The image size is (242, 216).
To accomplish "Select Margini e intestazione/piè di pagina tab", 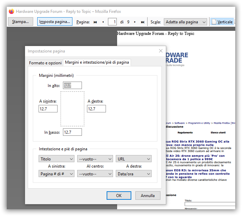I will [x=97, y=62].
